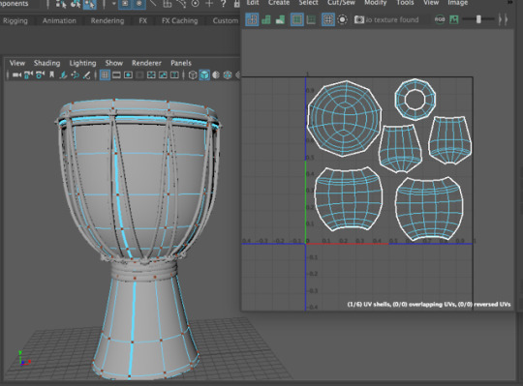Switch to the FX Caching shelf tab
Screen dimensions: 523x386
point(179,20)
